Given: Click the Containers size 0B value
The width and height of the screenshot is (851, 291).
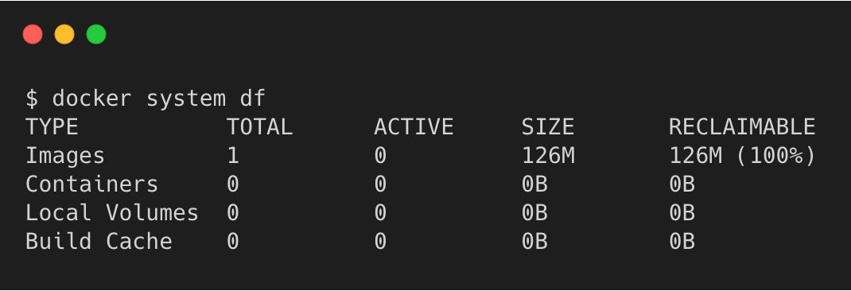Looking at the screenshot, I should (x=534, y=184).
